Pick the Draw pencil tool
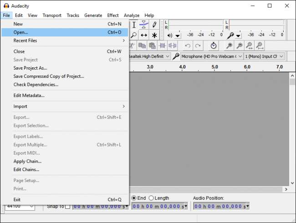296x223 pixels. tap(154, 25)
